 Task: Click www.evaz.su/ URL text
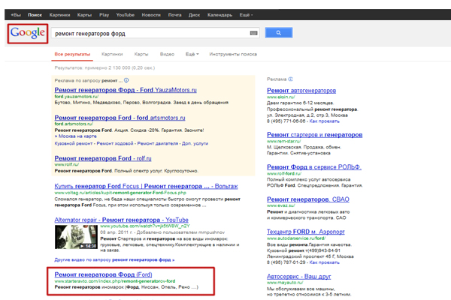point(281,205)
